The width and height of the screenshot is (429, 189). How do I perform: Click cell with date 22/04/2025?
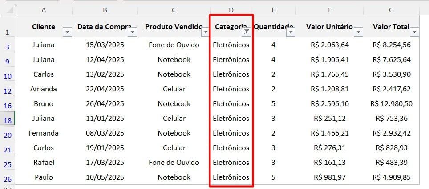[105, 89]
